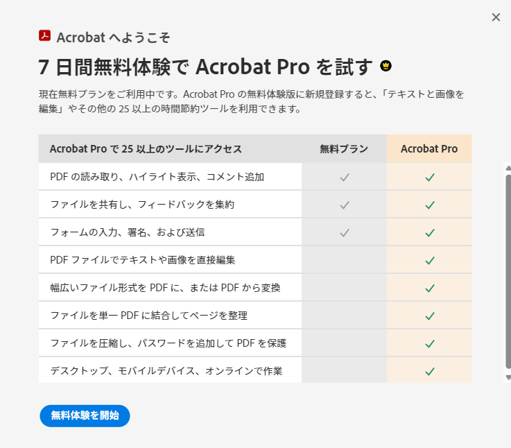The image size is (511, 448).
Task: Click green checkmark for PDF を保護 row
Action: [430, 344]
